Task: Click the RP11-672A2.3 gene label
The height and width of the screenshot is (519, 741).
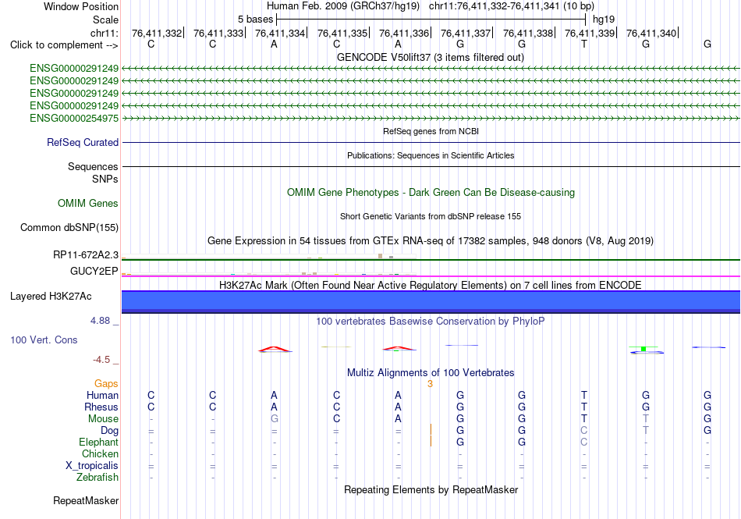Action: [x=86, y=254]
